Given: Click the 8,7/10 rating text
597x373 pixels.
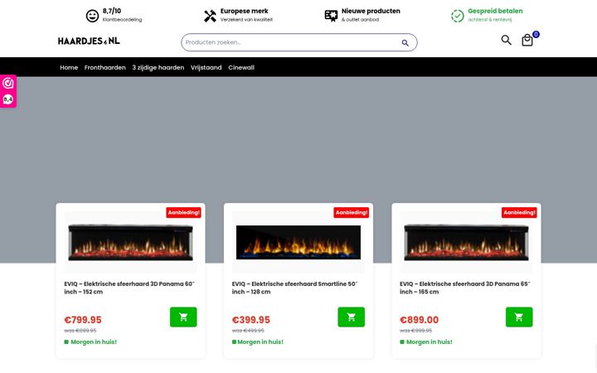Looking at the screenshot, I should [112, 11].
